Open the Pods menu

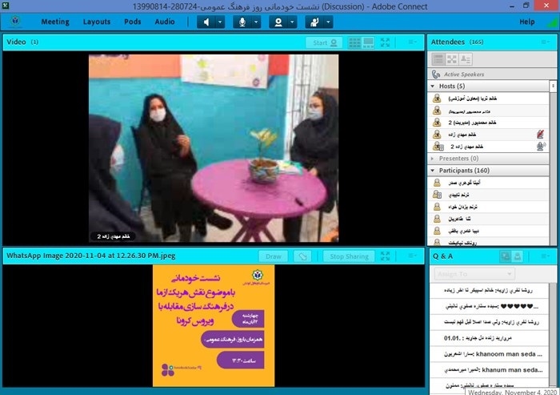[132, 22]
